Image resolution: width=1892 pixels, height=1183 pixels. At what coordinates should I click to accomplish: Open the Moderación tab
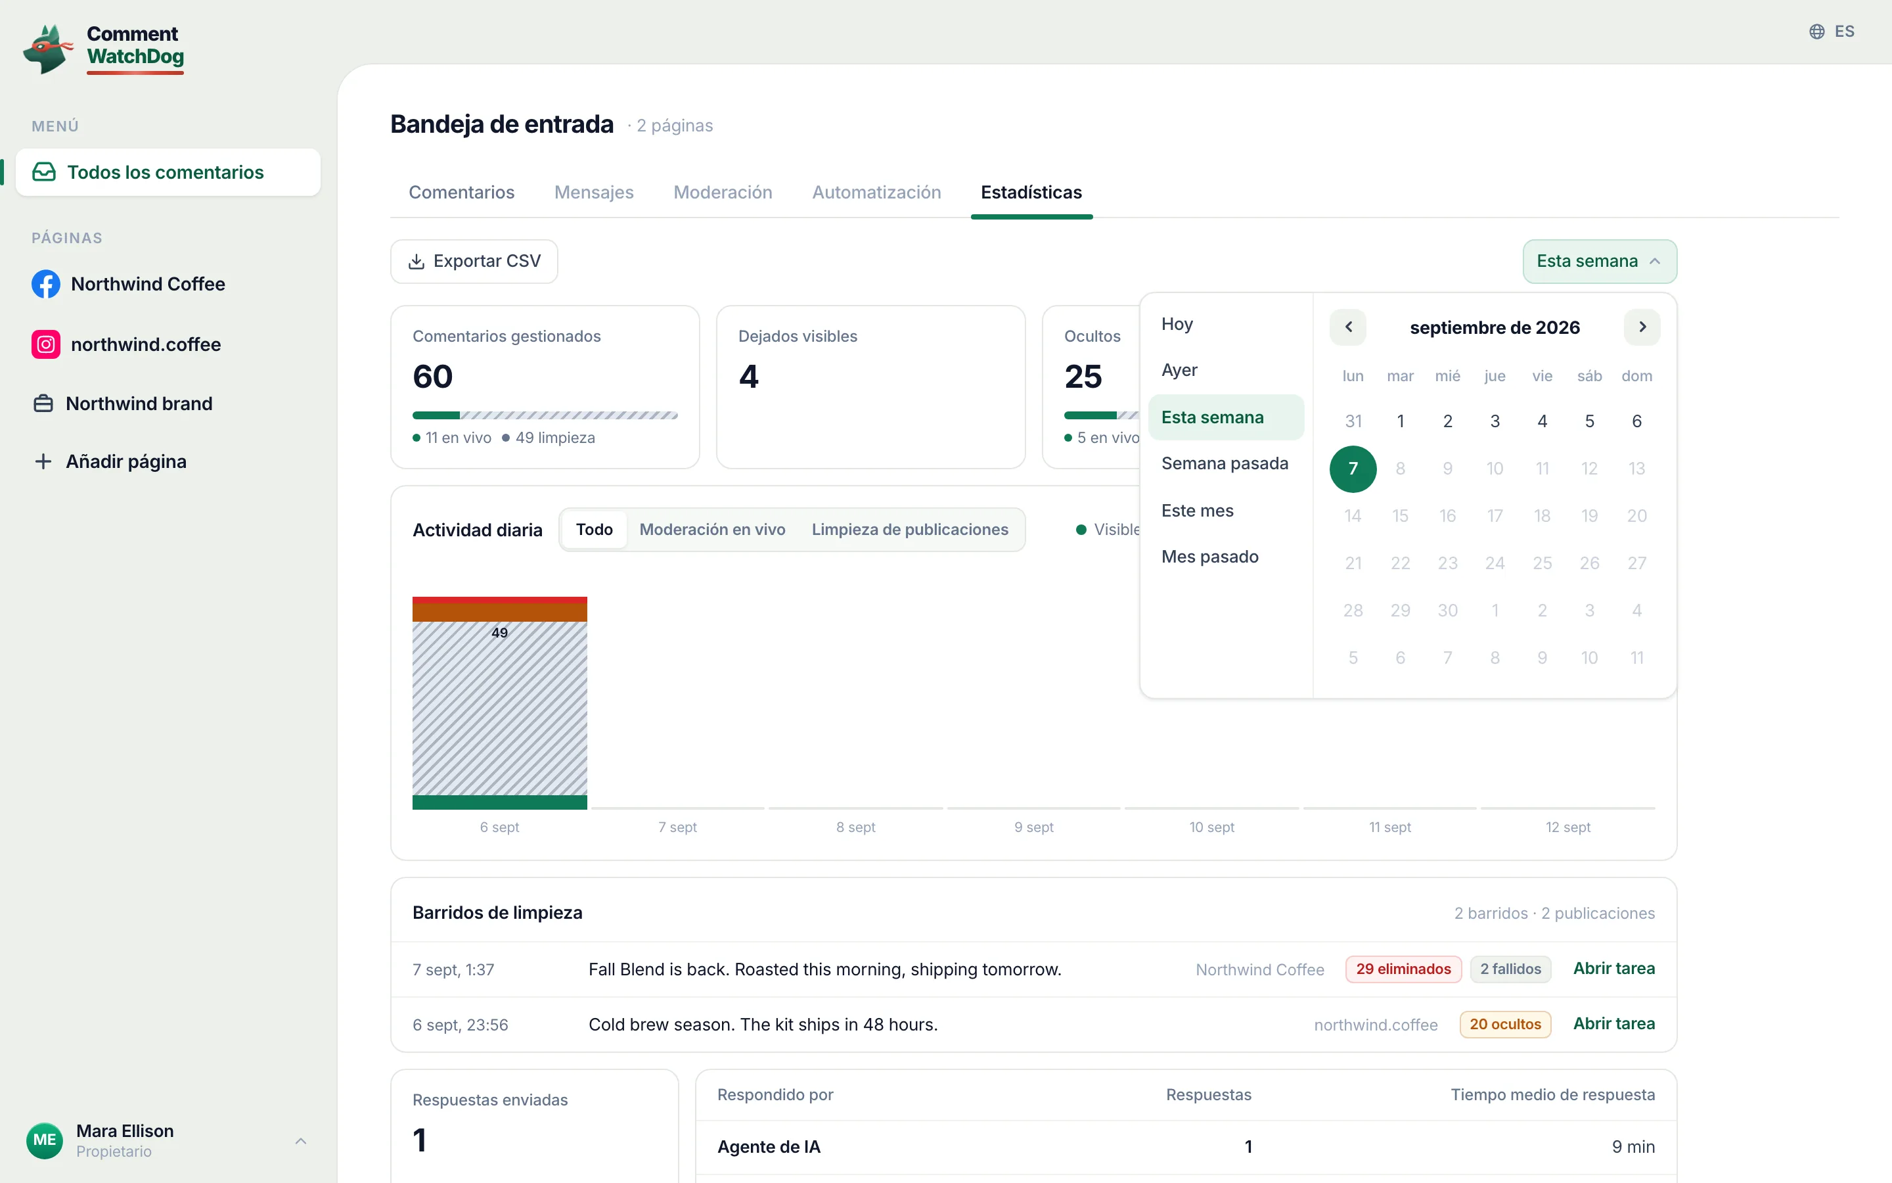coord(723,193)
